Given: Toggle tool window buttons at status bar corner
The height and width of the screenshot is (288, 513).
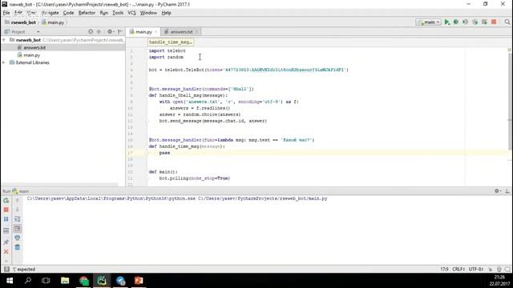Looking at the screenshot, I should coord(6,269).
